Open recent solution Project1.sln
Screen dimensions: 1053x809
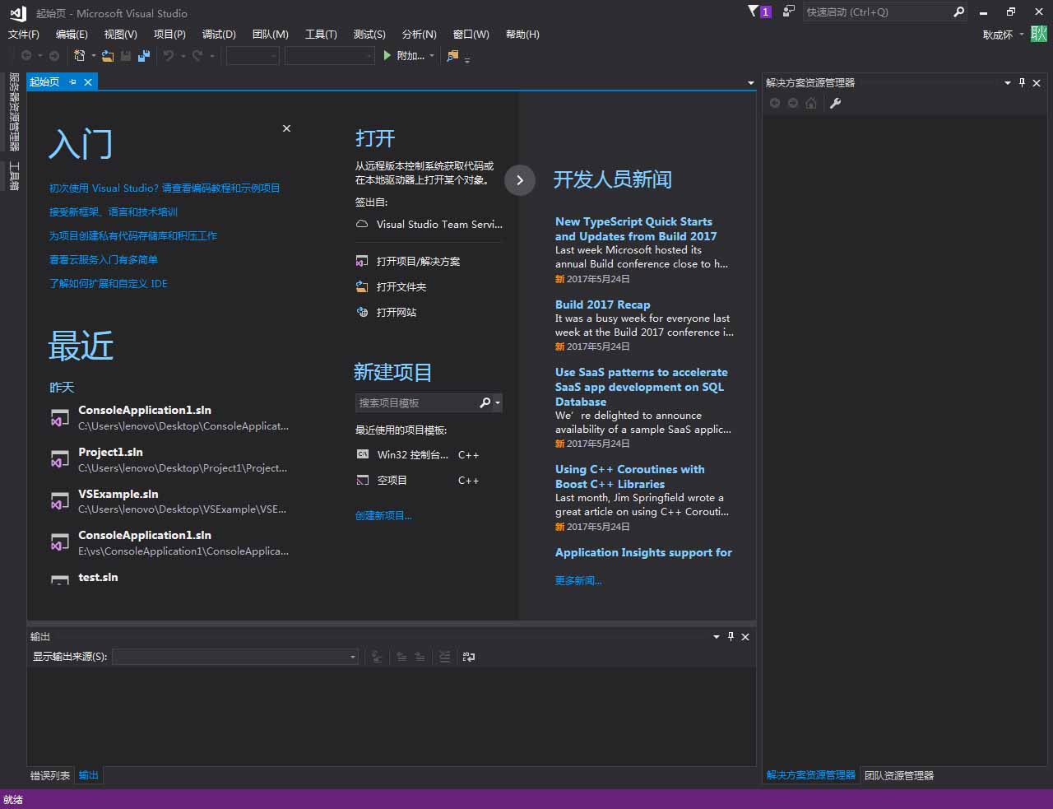[x=169, y=459]
